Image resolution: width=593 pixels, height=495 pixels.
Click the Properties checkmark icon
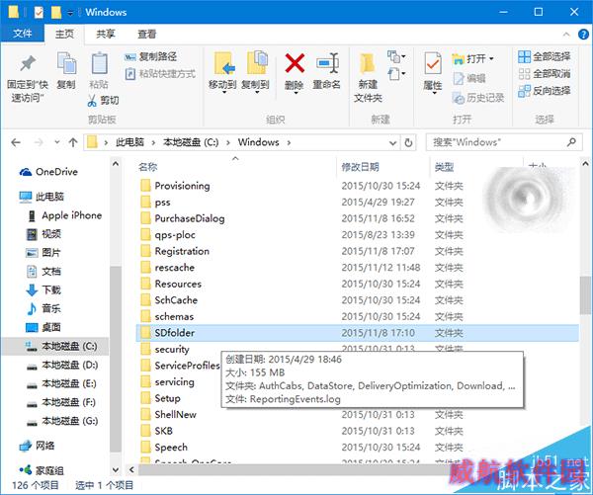coord(433,63)
